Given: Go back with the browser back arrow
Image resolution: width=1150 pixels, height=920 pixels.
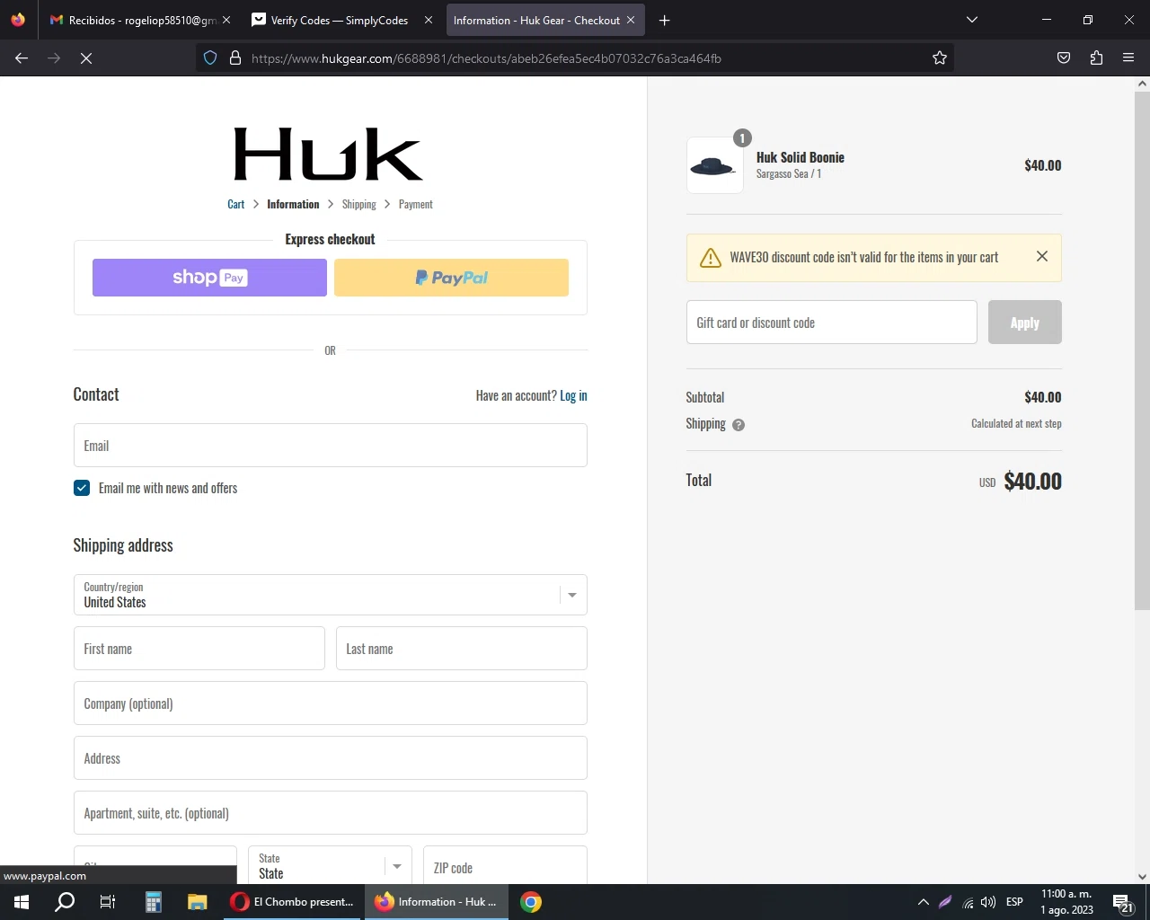Looking at the screenshot, I should coord(22,58).
